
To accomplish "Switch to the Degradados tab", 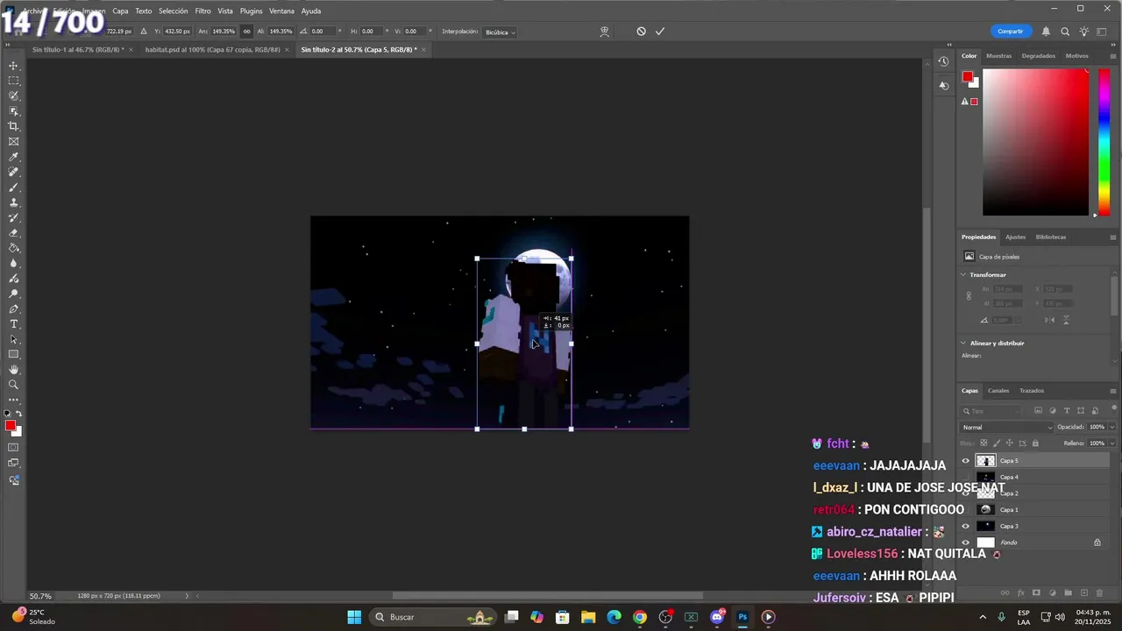I will [1039, 56].
